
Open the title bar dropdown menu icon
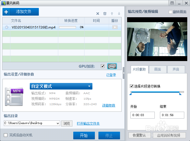(172, 3)
